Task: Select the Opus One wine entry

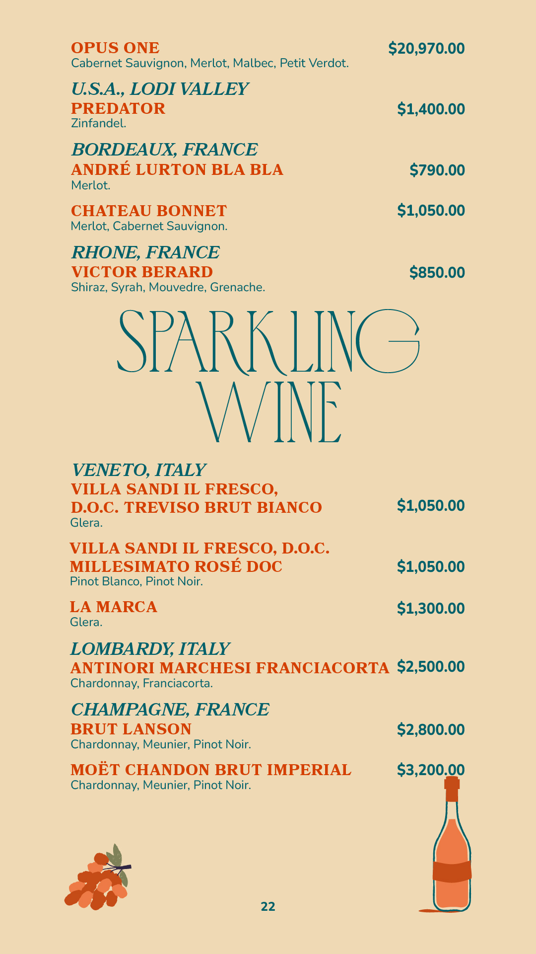Action: point(115,48)
